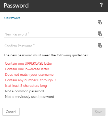Click the 'Not a common password' guideline

click(24, 91)
